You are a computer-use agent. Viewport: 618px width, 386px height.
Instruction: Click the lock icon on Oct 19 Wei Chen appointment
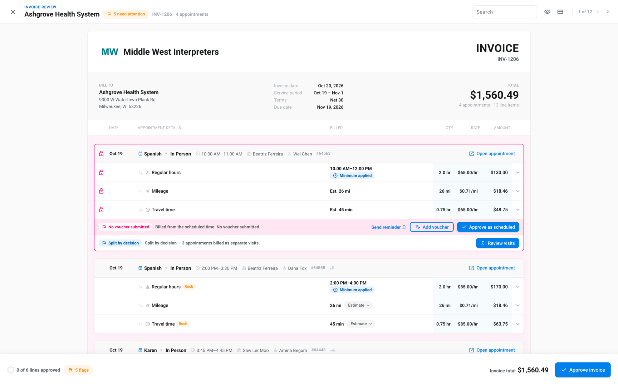pyautogui.click(x=101, y=154)
